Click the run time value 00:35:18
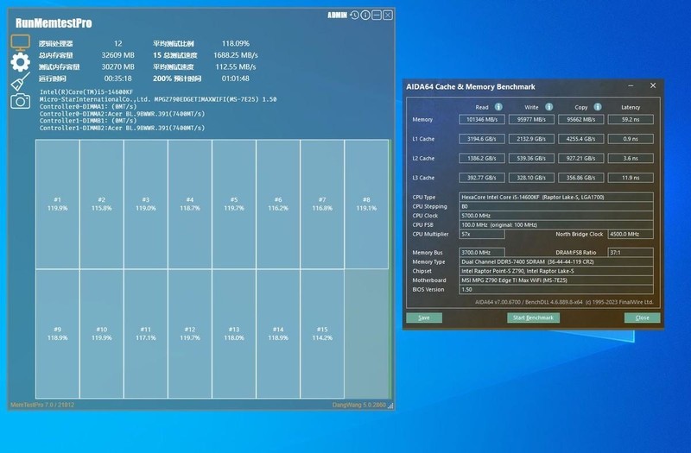Viewport: 691px width, 453px height. click(x=117, y=79)
